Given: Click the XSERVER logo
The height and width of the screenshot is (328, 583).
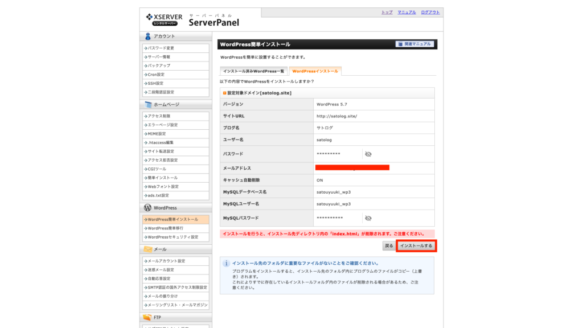Looking at the screenshot, I should click(164, 19).
